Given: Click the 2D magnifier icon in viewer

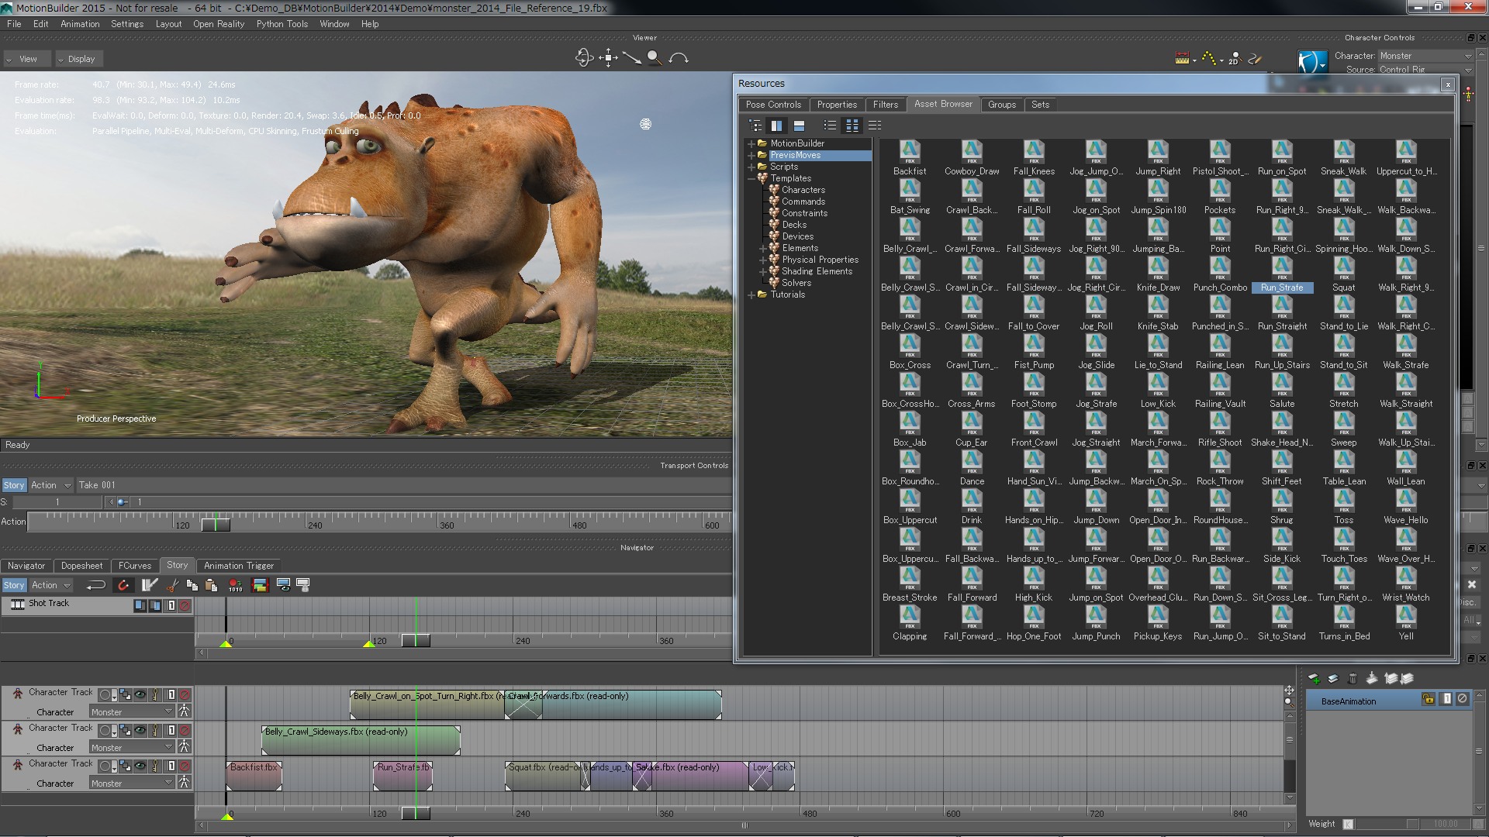Looking at the screenshot, I should [x=1234, y=58].
